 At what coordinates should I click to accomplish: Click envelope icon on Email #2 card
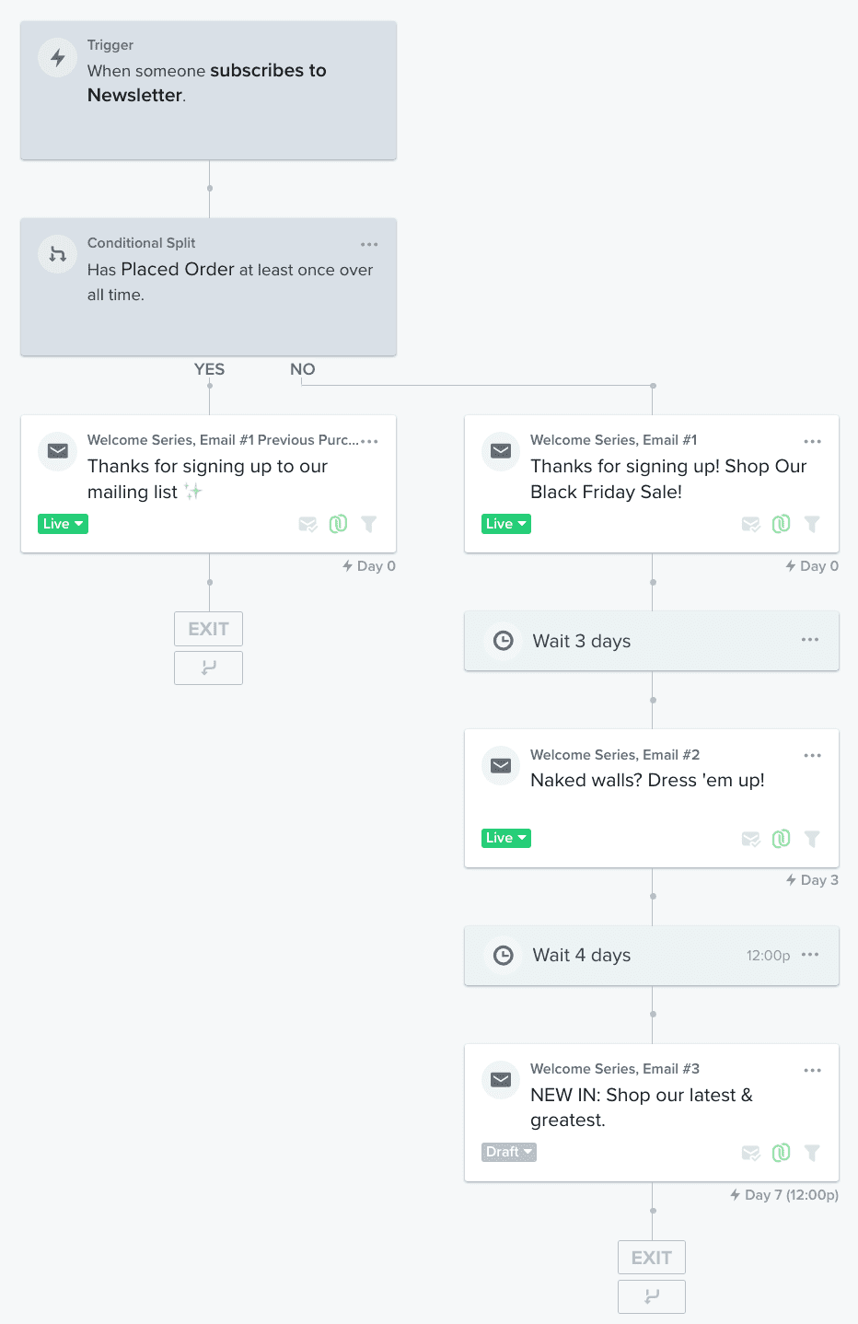pos(501,765)
